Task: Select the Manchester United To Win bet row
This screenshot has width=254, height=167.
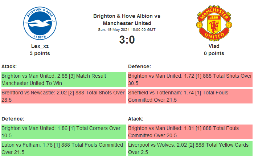Action: pos(64,80)
